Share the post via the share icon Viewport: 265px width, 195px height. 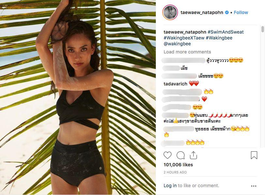click(x=194, y=155)
